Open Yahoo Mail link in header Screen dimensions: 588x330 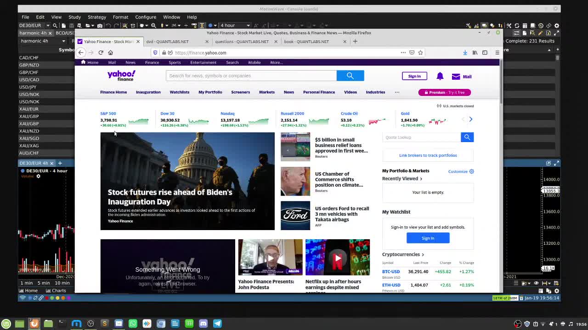point(462,77)
